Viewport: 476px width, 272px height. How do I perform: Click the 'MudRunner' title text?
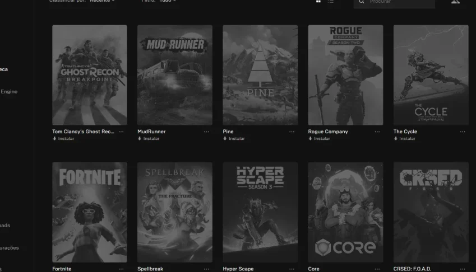pyautogui.click(x=151, y=132)
